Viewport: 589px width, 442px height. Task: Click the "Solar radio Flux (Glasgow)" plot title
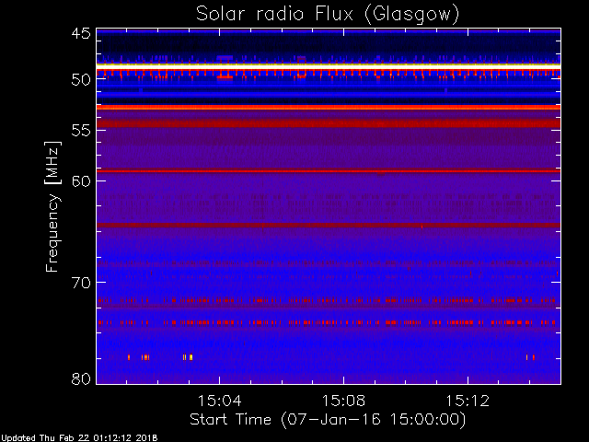pyautogui.click(x=328, y=14)
